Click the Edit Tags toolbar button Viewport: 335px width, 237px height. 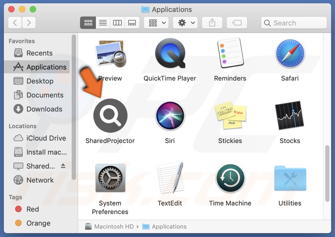237,22
